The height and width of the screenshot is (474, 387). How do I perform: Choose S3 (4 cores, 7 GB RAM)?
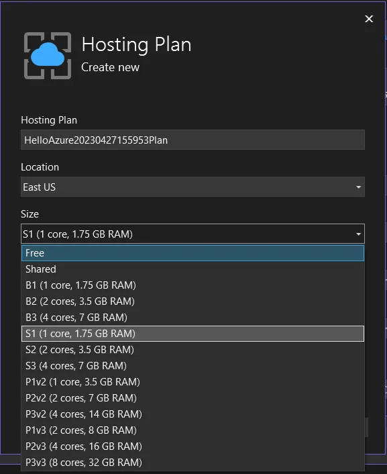pyautogui.click(x=192, y=366)
